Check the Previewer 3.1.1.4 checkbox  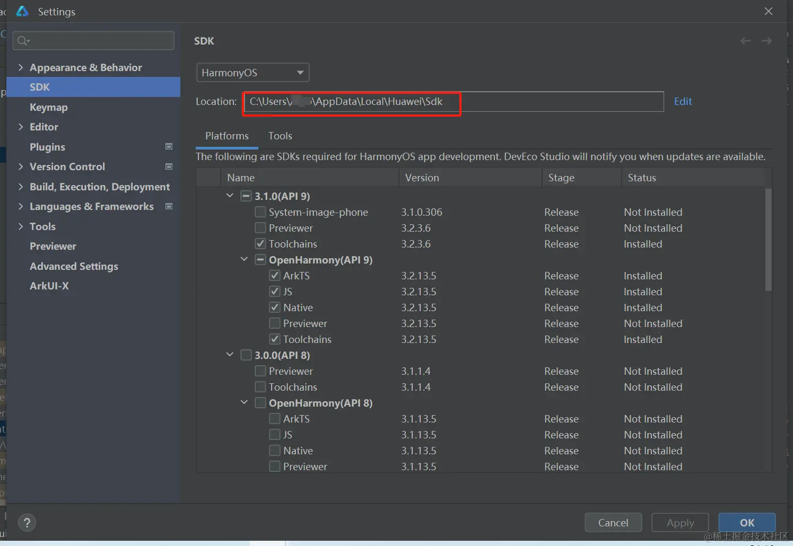pyautogui.click(x=260, y=371)
